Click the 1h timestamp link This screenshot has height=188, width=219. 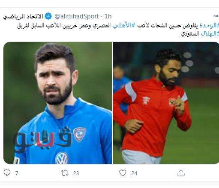coord(108,16)
